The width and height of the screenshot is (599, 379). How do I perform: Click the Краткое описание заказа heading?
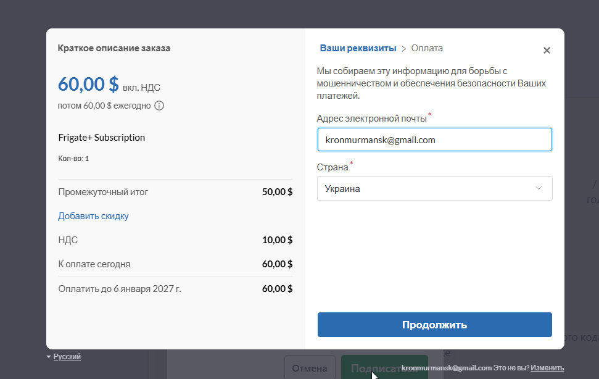pyautogui.click(x=114, y=48)
